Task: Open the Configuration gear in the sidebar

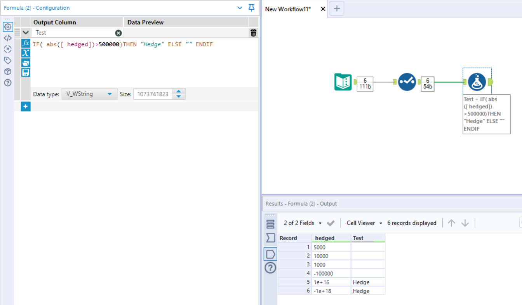Action: [x=8, y=27]
